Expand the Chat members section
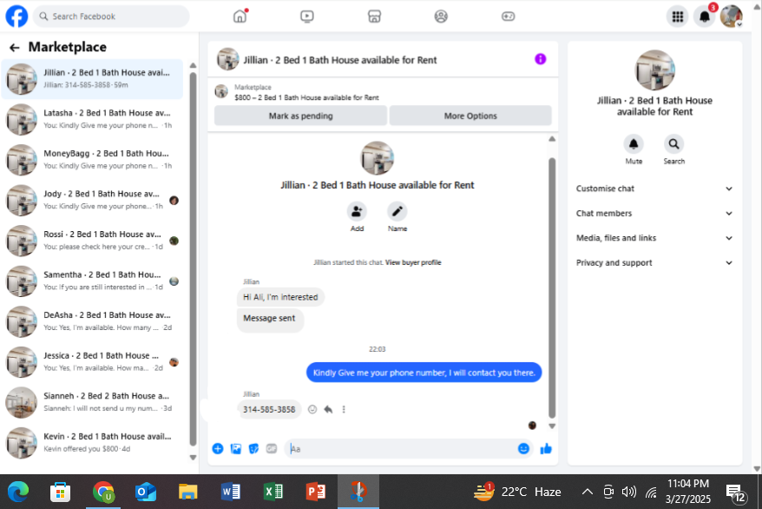Viewport: 762px width, 509px height. coord(654,214)
